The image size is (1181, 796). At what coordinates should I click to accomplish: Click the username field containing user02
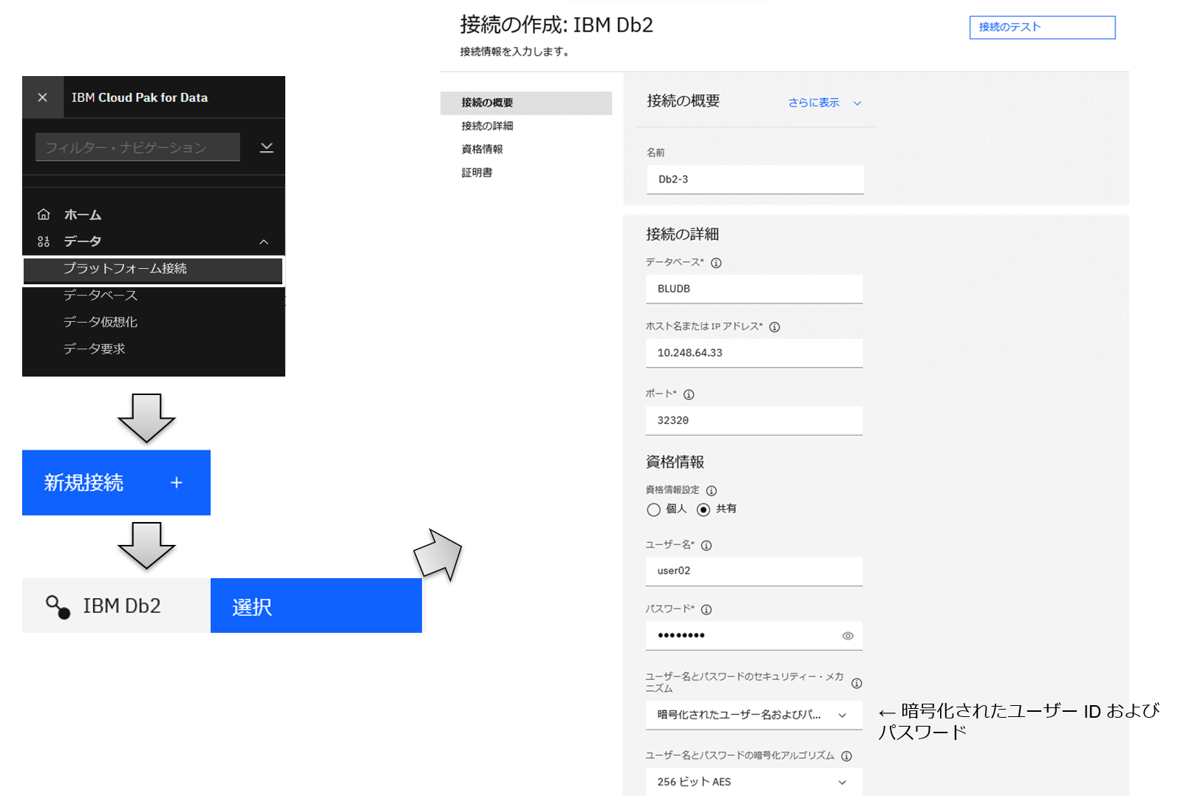[754, 571]
